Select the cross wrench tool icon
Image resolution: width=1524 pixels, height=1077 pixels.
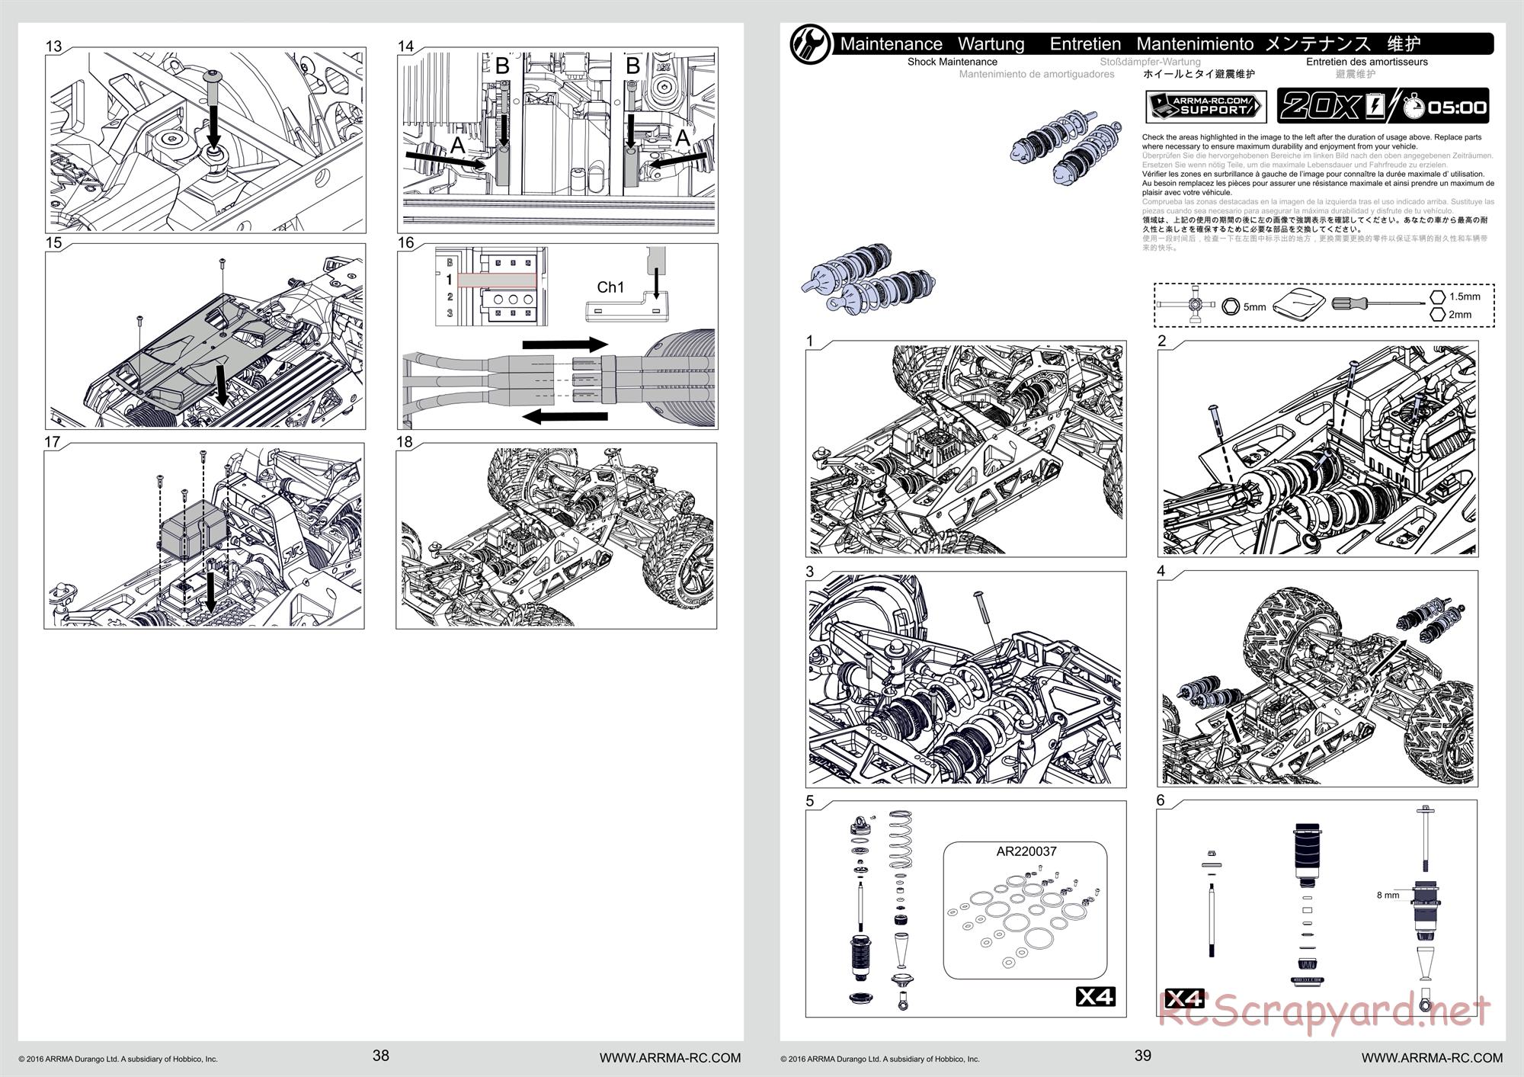pyautogui.click(x=1187, y=306)
